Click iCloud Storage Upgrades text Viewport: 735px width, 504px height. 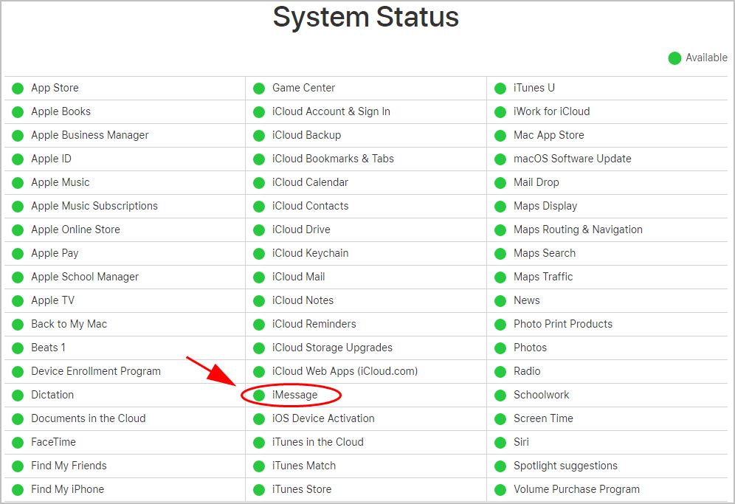click(x=332, y=348)
